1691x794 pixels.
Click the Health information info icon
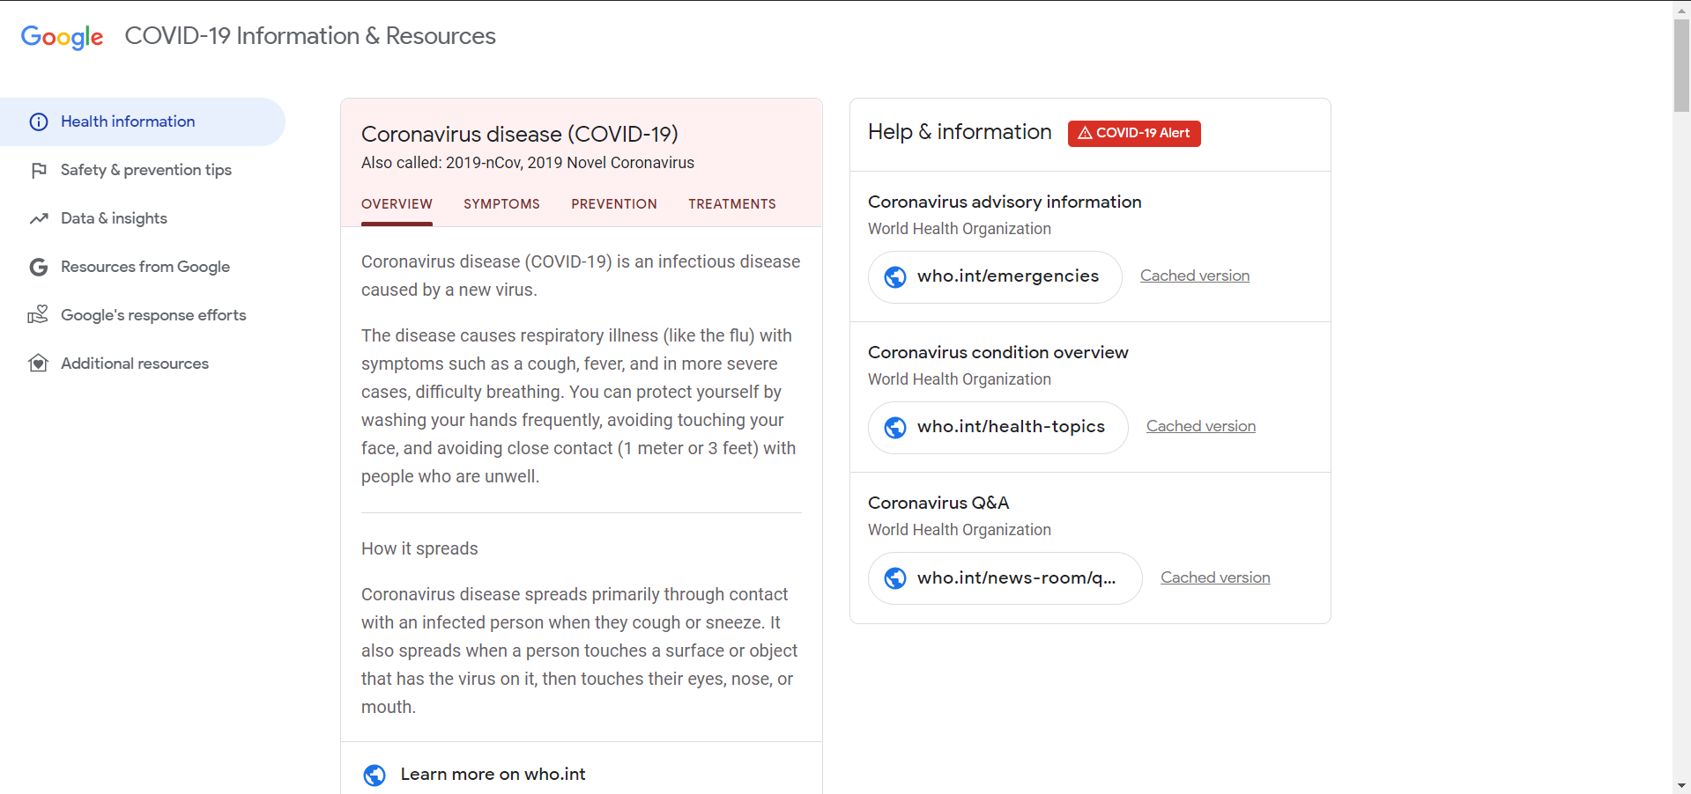click(x=39, y=122)
